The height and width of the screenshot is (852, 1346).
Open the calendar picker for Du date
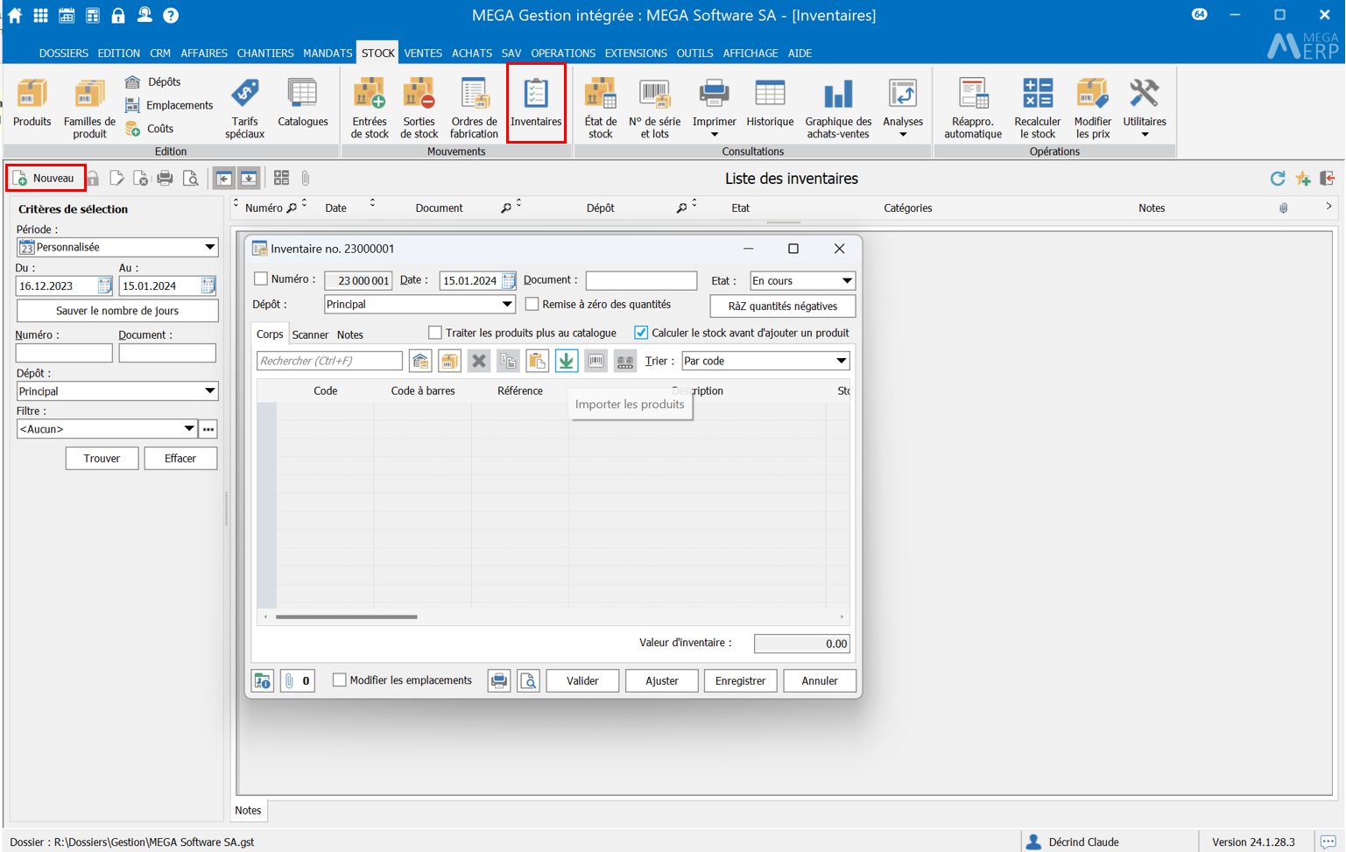pyautogui.click(x=104, y=285)
